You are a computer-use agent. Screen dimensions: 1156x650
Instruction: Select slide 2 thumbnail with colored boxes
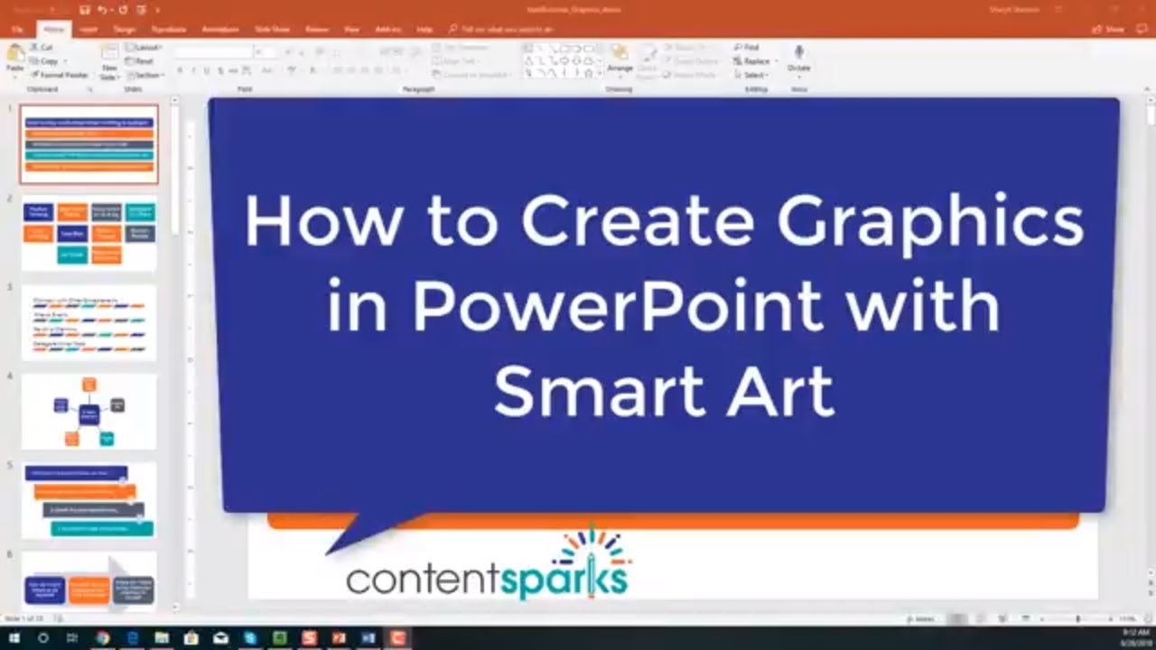[89, 233]
